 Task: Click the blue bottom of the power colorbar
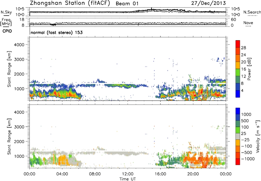(238, 94)
